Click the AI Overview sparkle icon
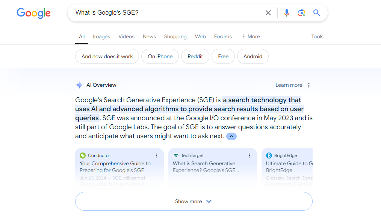 click(x=79, y=85)
